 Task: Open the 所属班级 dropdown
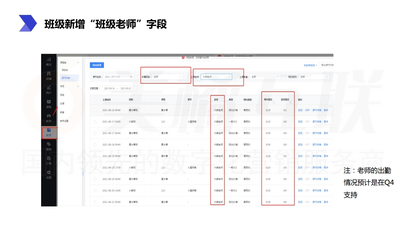[167, 77]
